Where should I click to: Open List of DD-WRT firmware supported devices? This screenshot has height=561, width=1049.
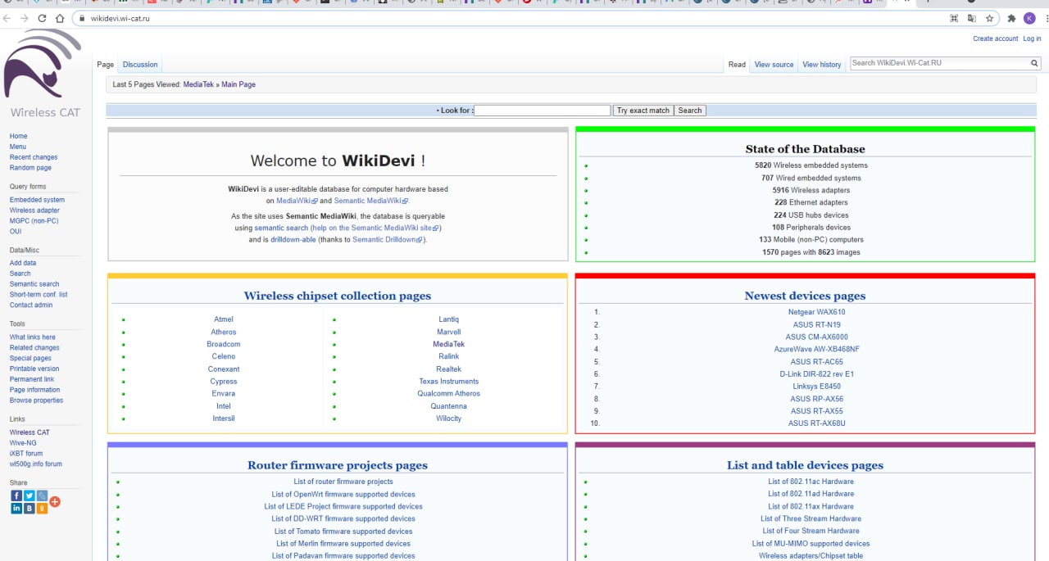pyautogui.click(x=343, y=519)
